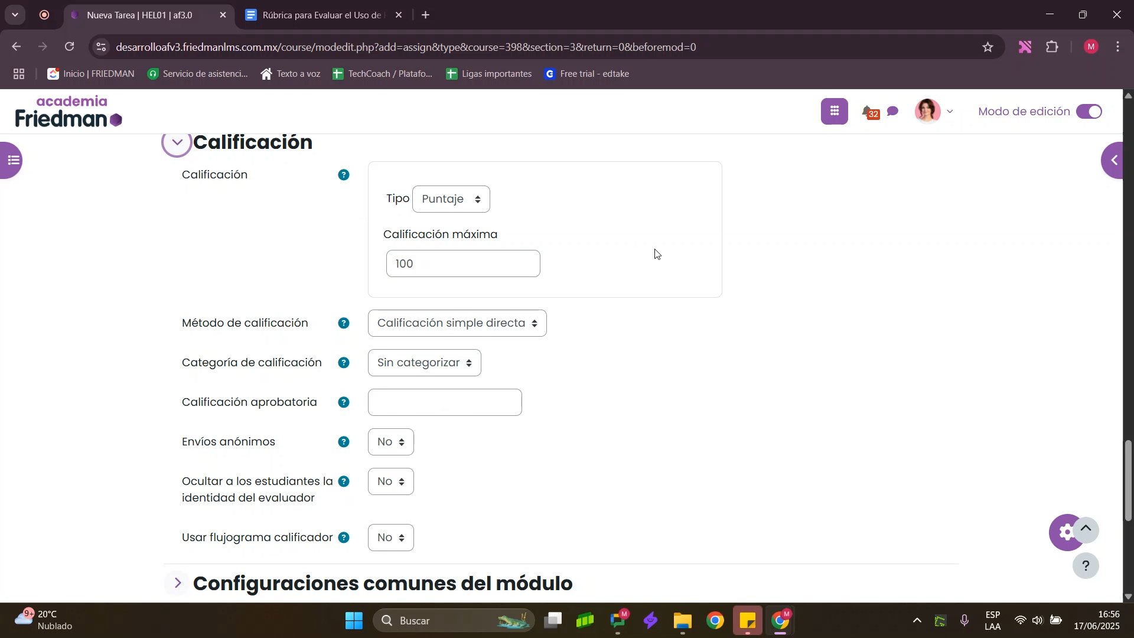This screenshot has height=638, width=1134.
Task: Collapse the Calificación section
Action: point(177,142)
